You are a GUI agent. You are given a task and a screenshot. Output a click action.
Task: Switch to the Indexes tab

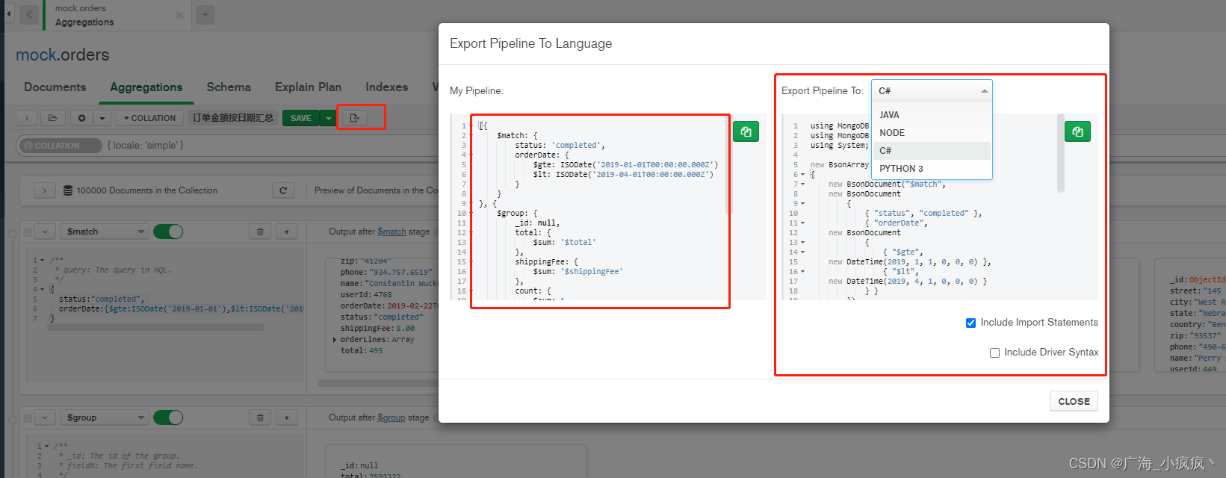coord(387,87)
